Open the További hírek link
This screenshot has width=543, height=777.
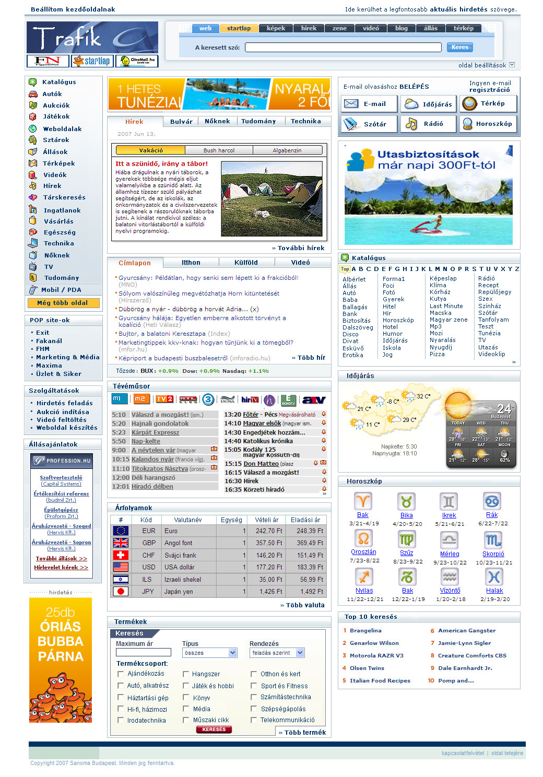pyautogui.click(x=298, y=248)
